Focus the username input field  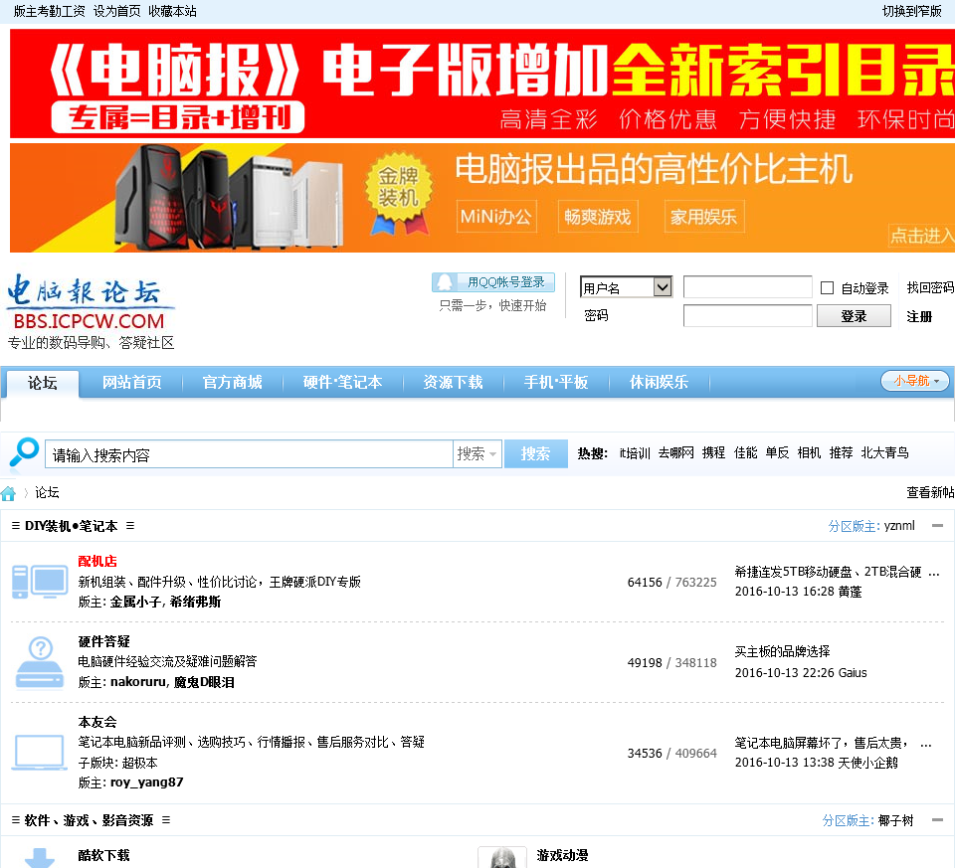coord(747,286)
